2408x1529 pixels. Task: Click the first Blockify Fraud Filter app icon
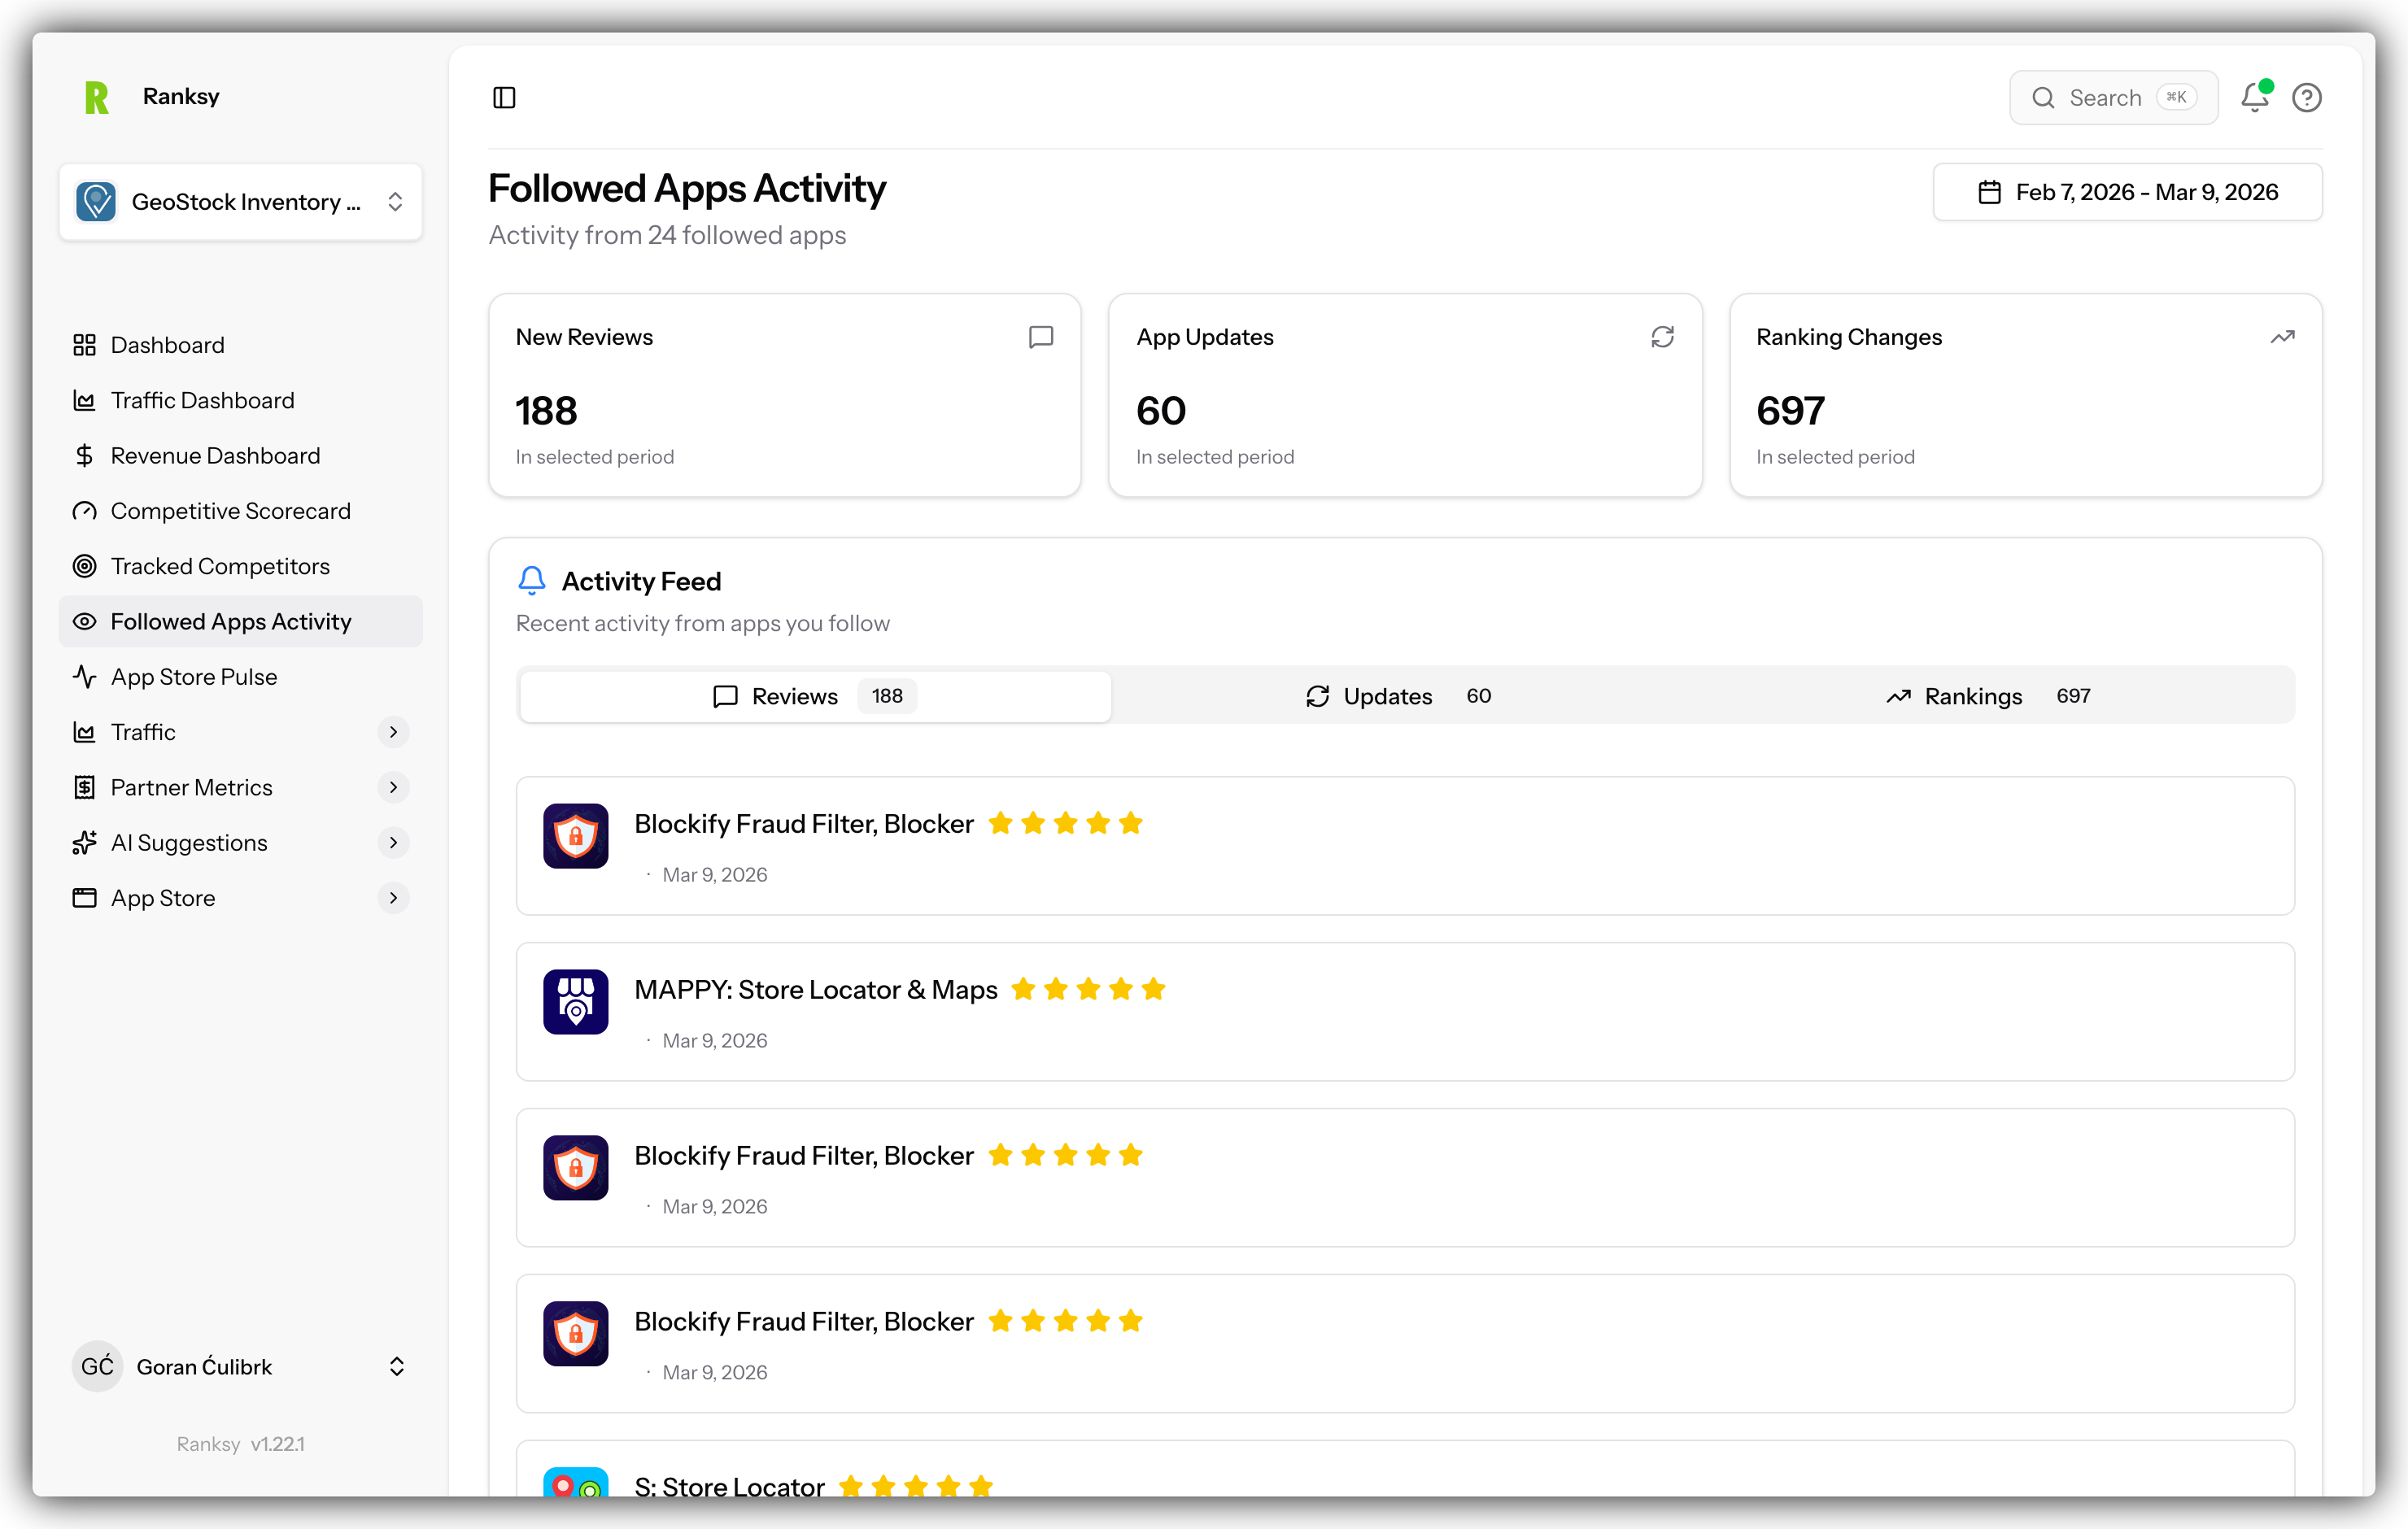click(x=575, y=835)
